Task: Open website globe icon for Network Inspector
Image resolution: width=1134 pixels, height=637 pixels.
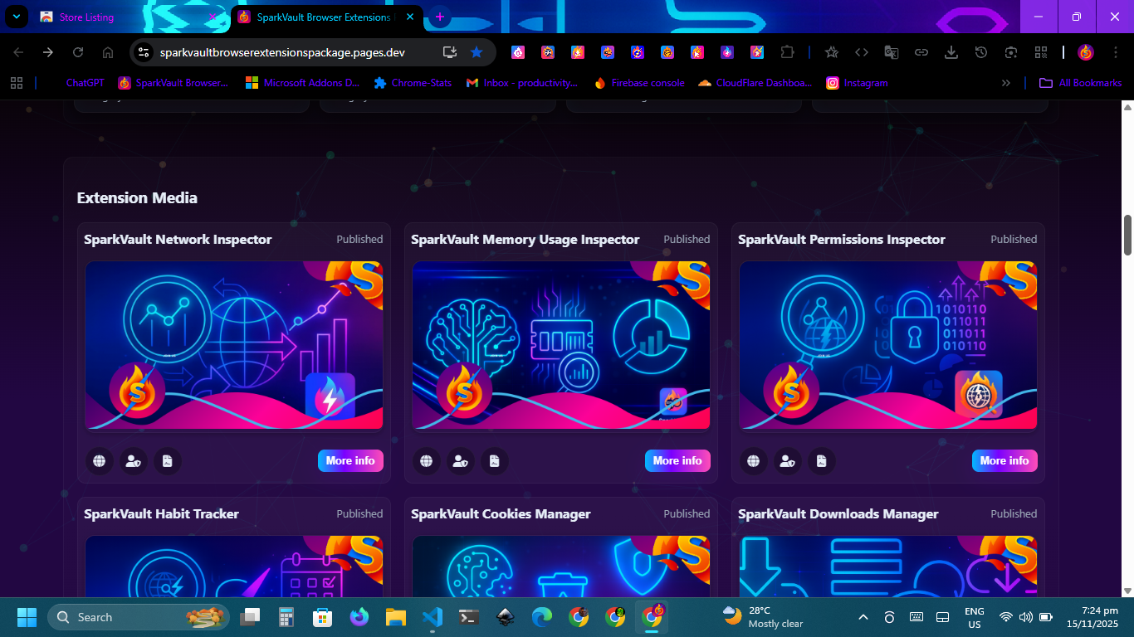Action: 99,461
